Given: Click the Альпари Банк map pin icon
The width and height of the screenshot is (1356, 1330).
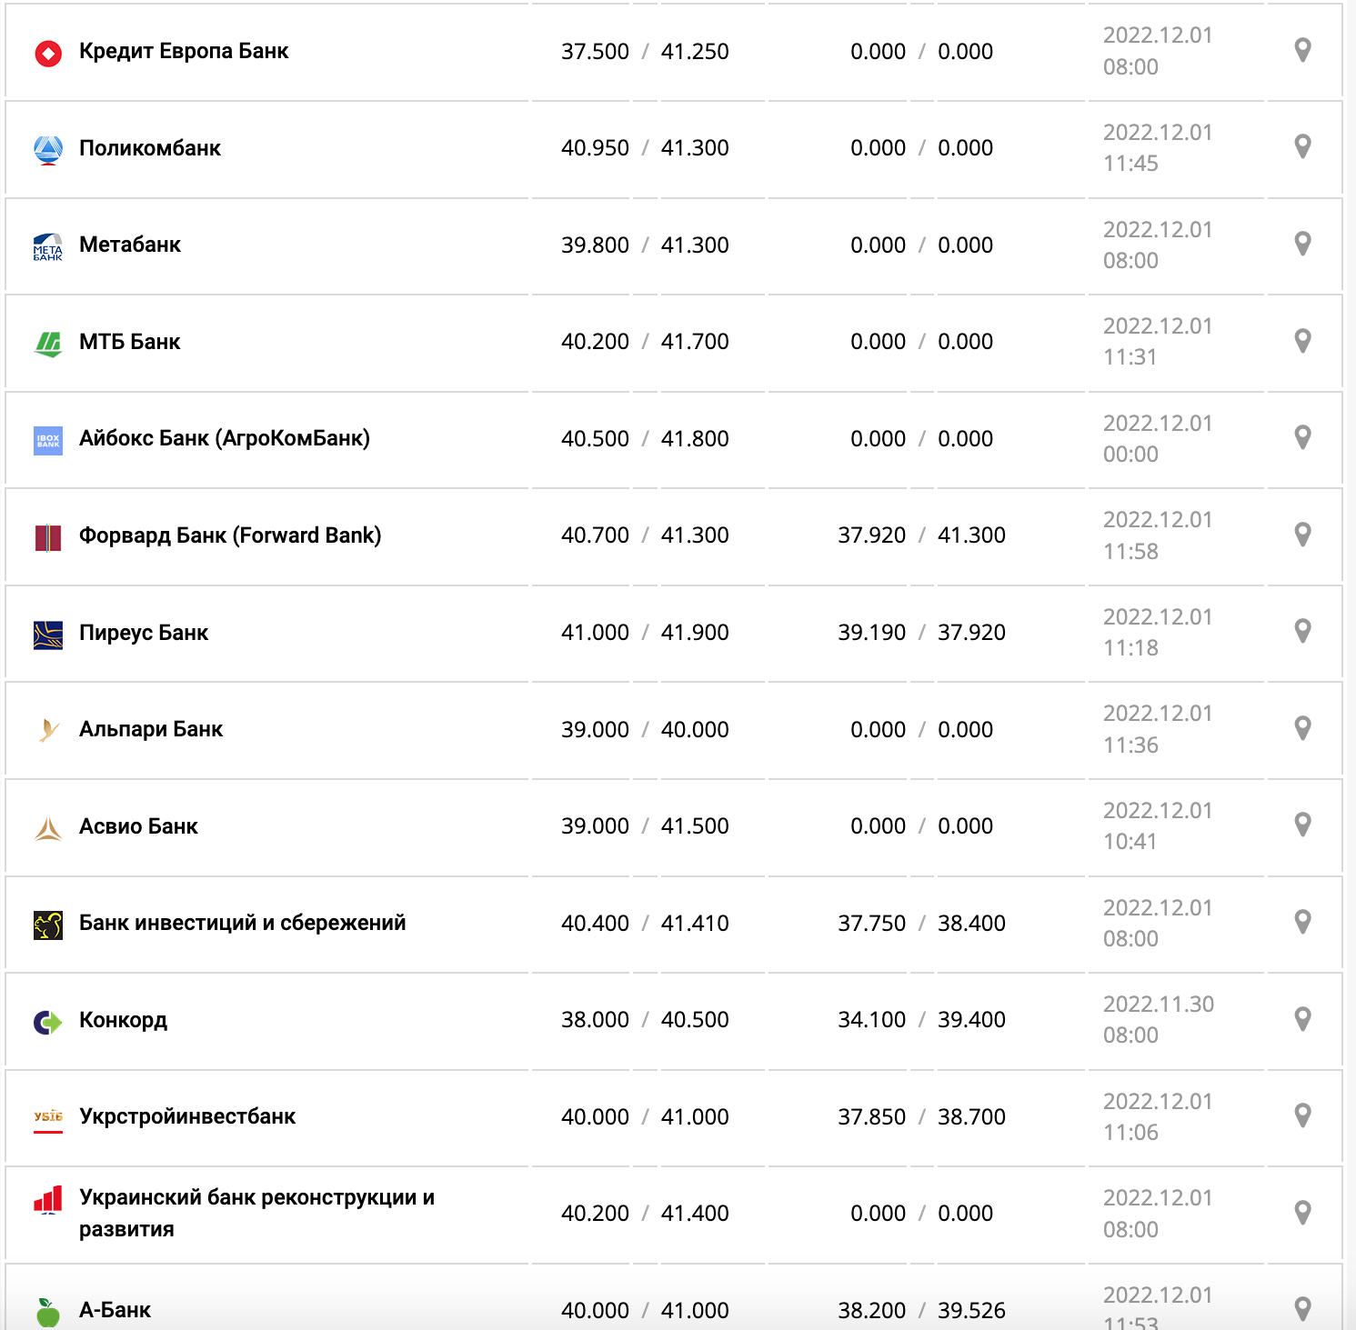Looking at the screenshot, I should pyautogui.click(x=1302, y=729).
